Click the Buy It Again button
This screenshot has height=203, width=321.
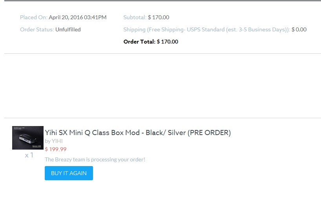[69, 173]
